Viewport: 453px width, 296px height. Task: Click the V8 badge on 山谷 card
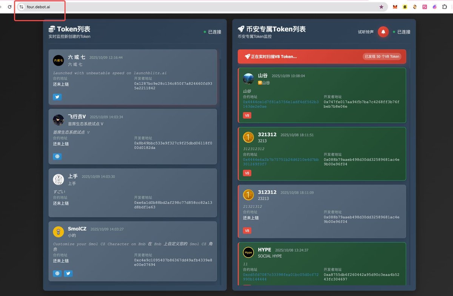pos(247,116)
